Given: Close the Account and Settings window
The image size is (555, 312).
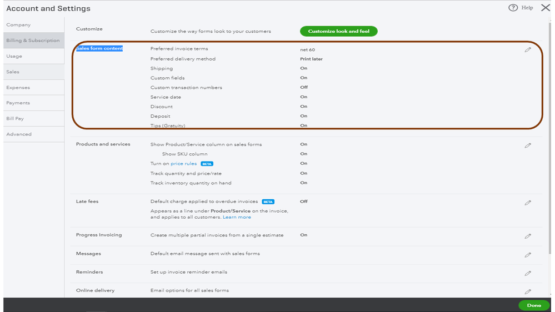Looking at the screenshot, I should pyautogui.click(x=546, y=8).
